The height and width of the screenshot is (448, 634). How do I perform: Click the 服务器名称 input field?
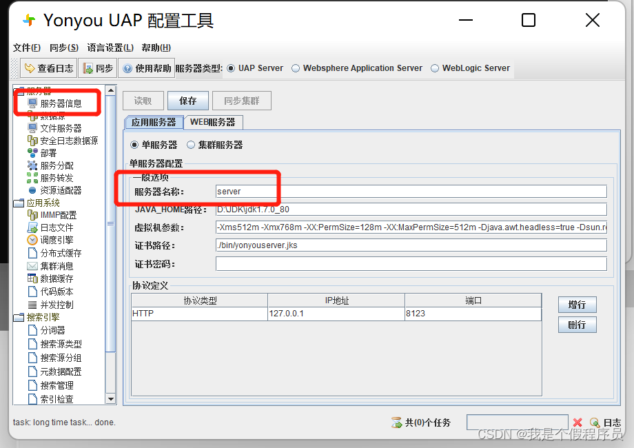click(x=411, y=191)
